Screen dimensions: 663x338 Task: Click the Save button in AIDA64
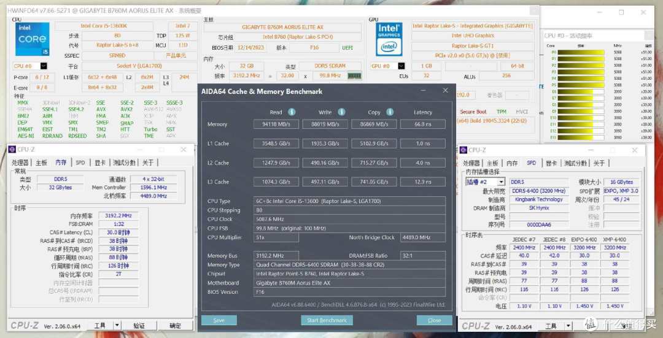[219, 320]
